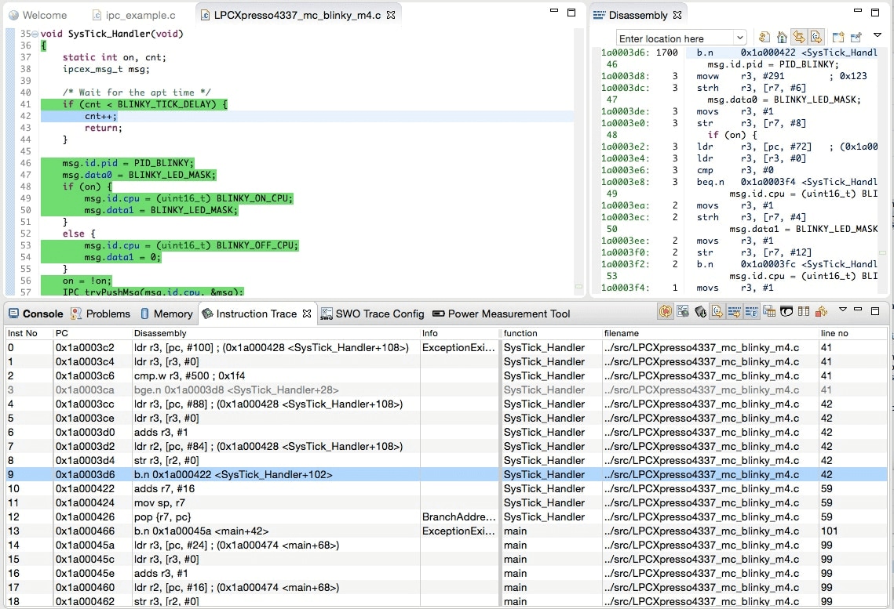Click the Disassembly pin icon
The height and width of the screenshot is (609, 894).
pyautogui.click(x=856, y=38)
